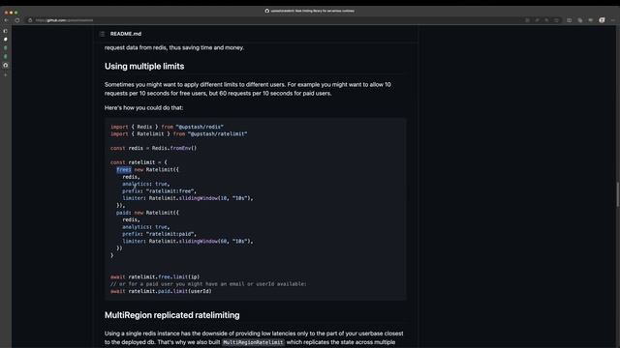Select the GitHub tab in the vertical tab sidebar
The image size is (620, 348).
point(6,65)
